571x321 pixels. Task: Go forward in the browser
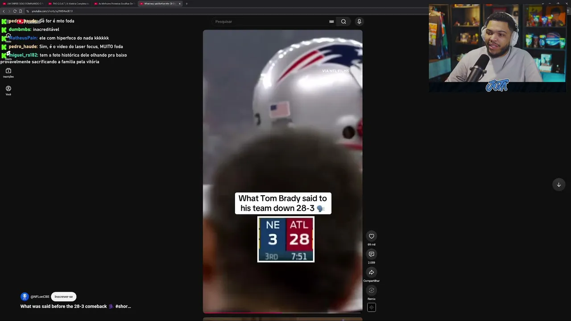9,11
